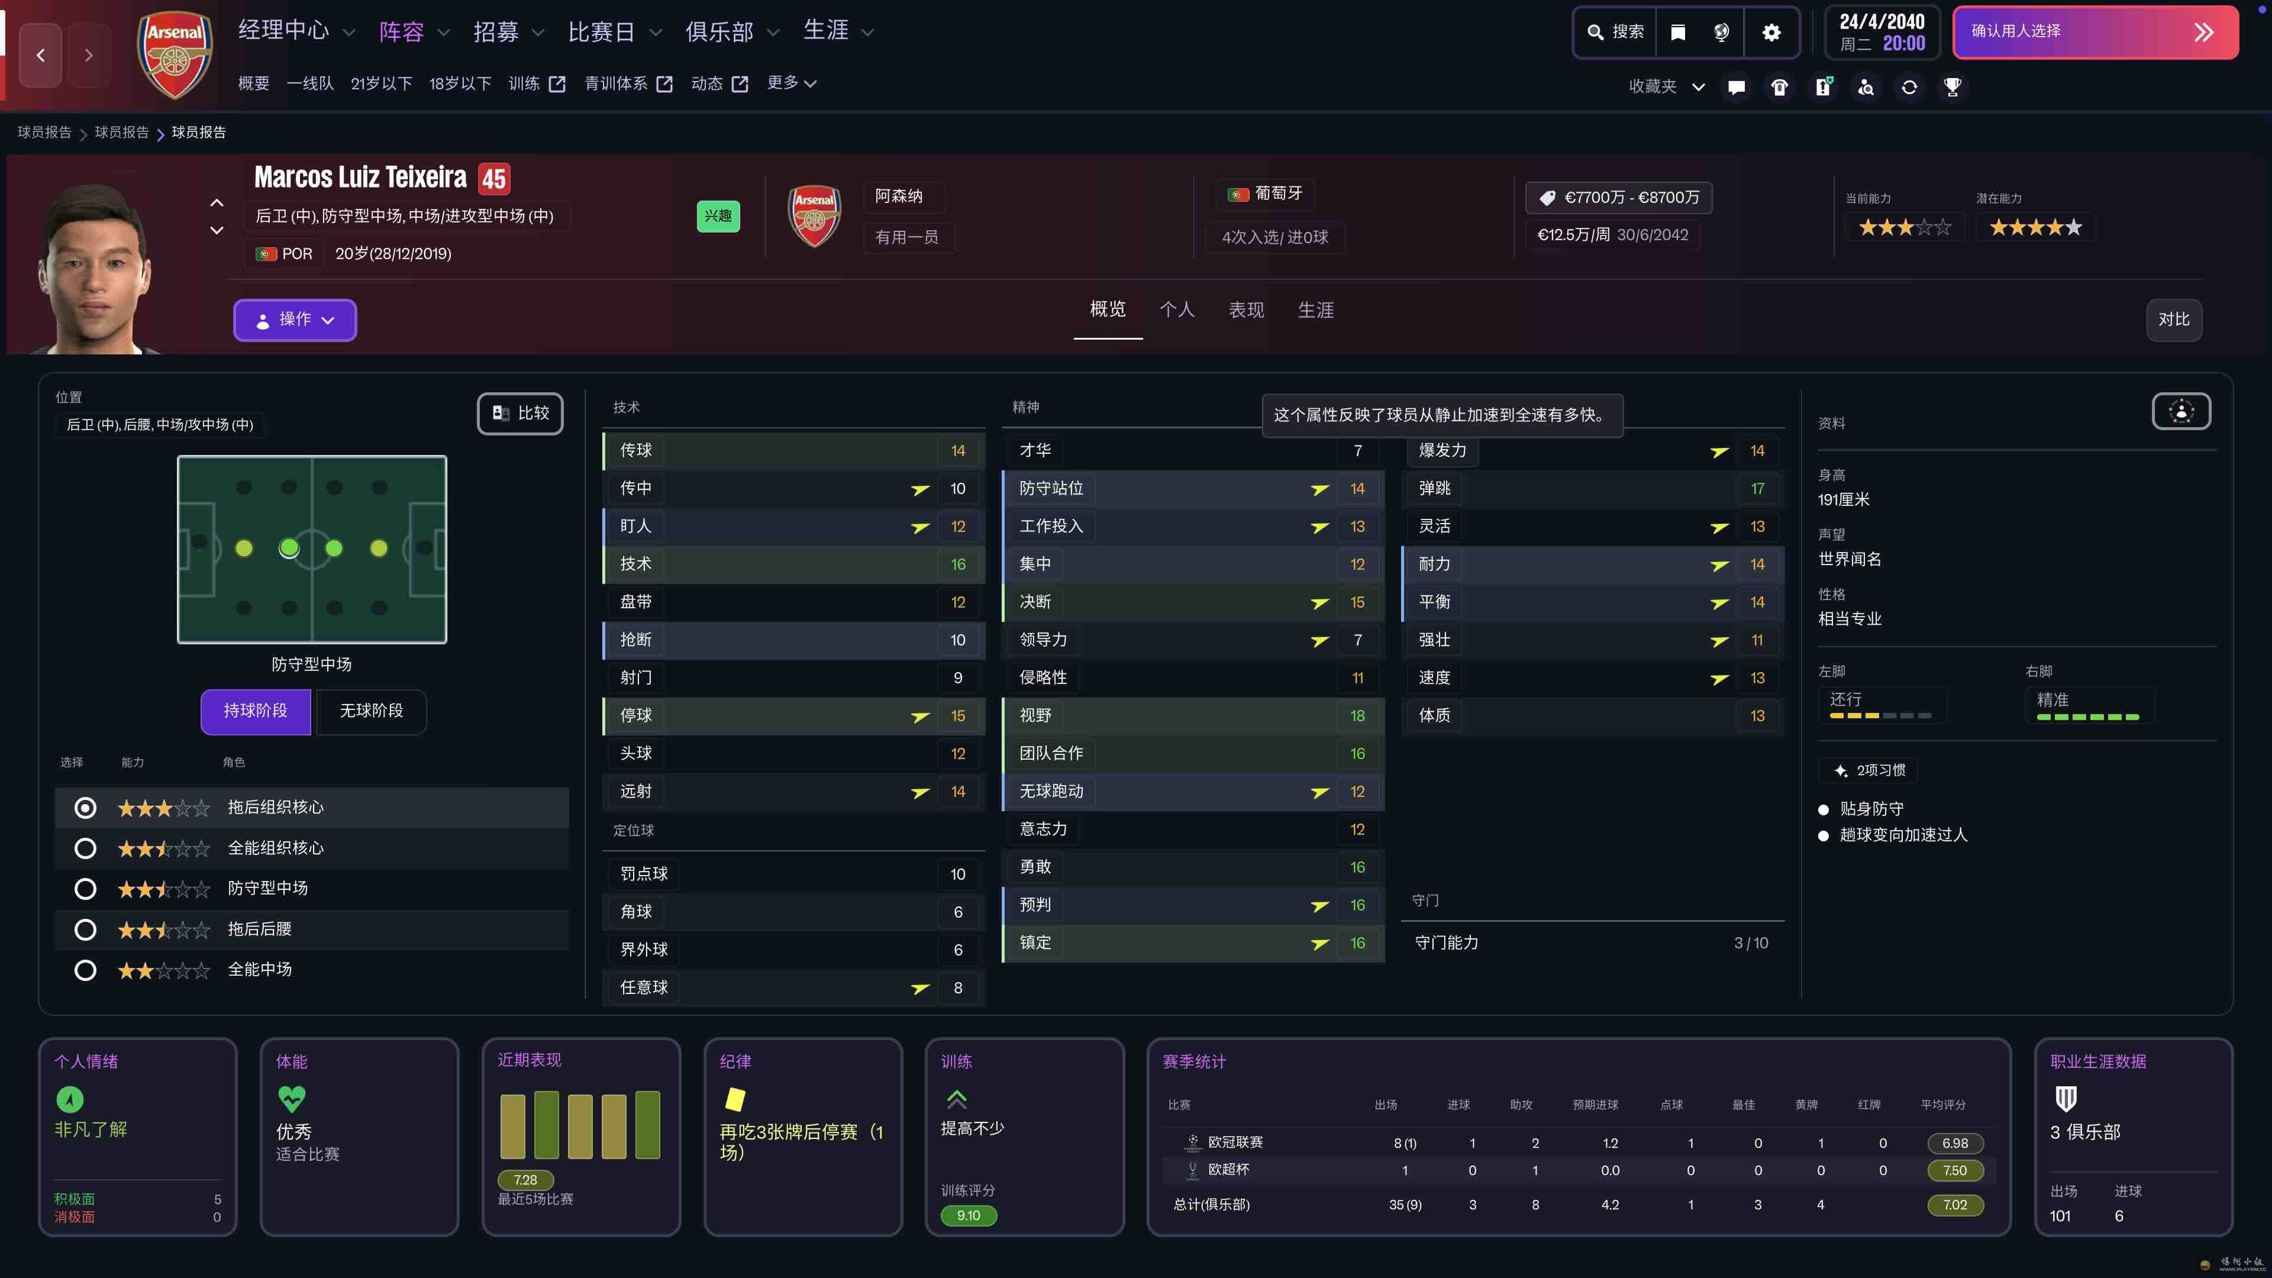Open settings gear icon
The height and width of the screenshot is (1278, 2272).
click(1771, 33)
